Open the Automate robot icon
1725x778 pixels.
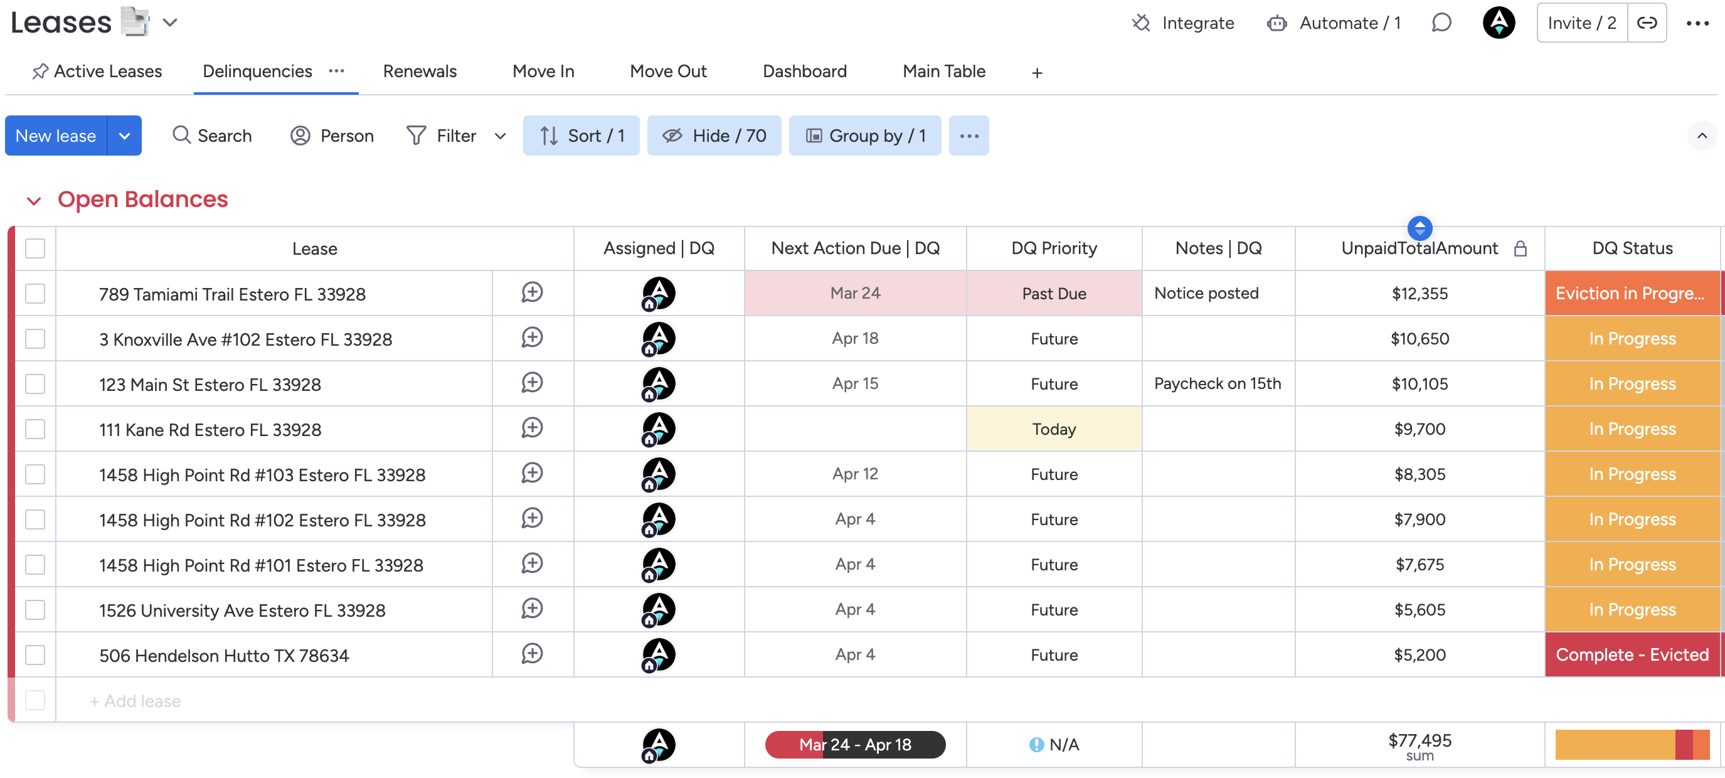click(x=1276, y=23)
